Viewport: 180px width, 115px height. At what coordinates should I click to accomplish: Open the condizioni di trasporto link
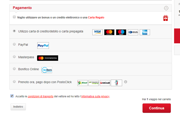[40, 96]
